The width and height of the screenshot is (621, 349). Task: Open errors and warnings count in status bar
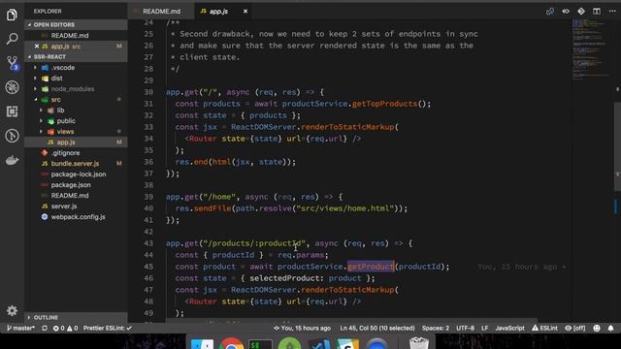point(65,328)
